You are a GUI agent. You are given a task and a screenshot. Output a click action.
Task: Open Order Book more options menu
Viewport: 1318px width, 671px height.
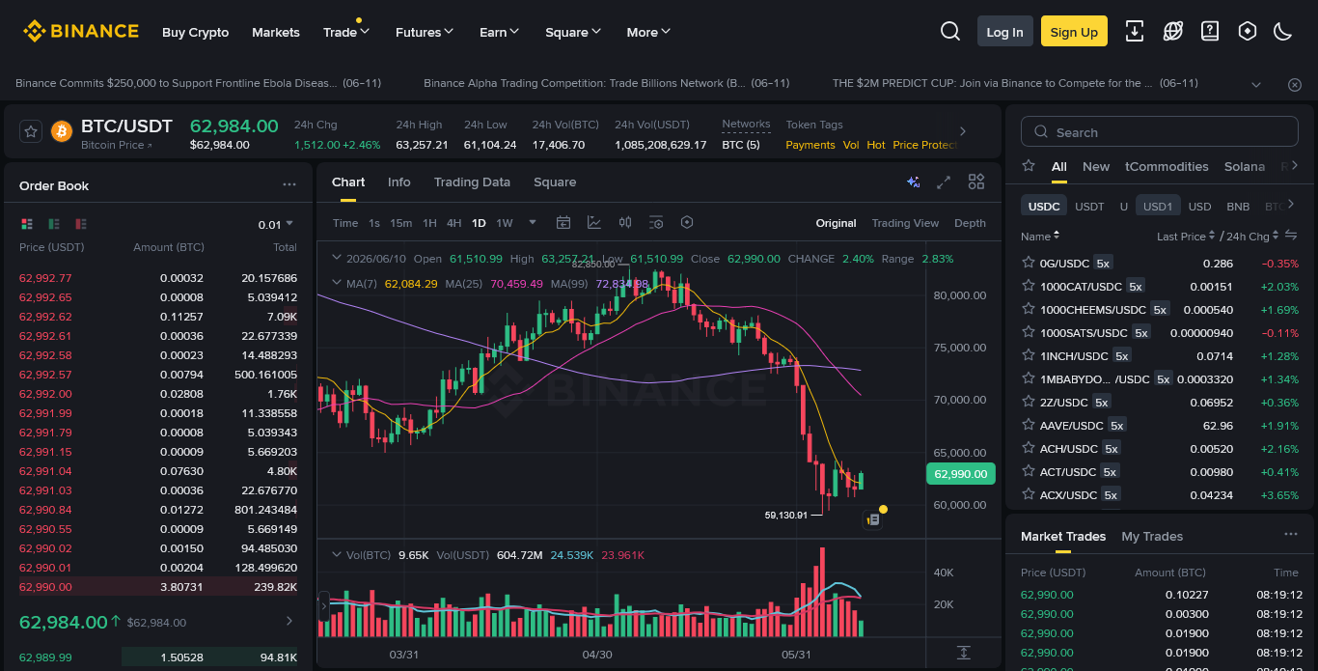(289, 184)
